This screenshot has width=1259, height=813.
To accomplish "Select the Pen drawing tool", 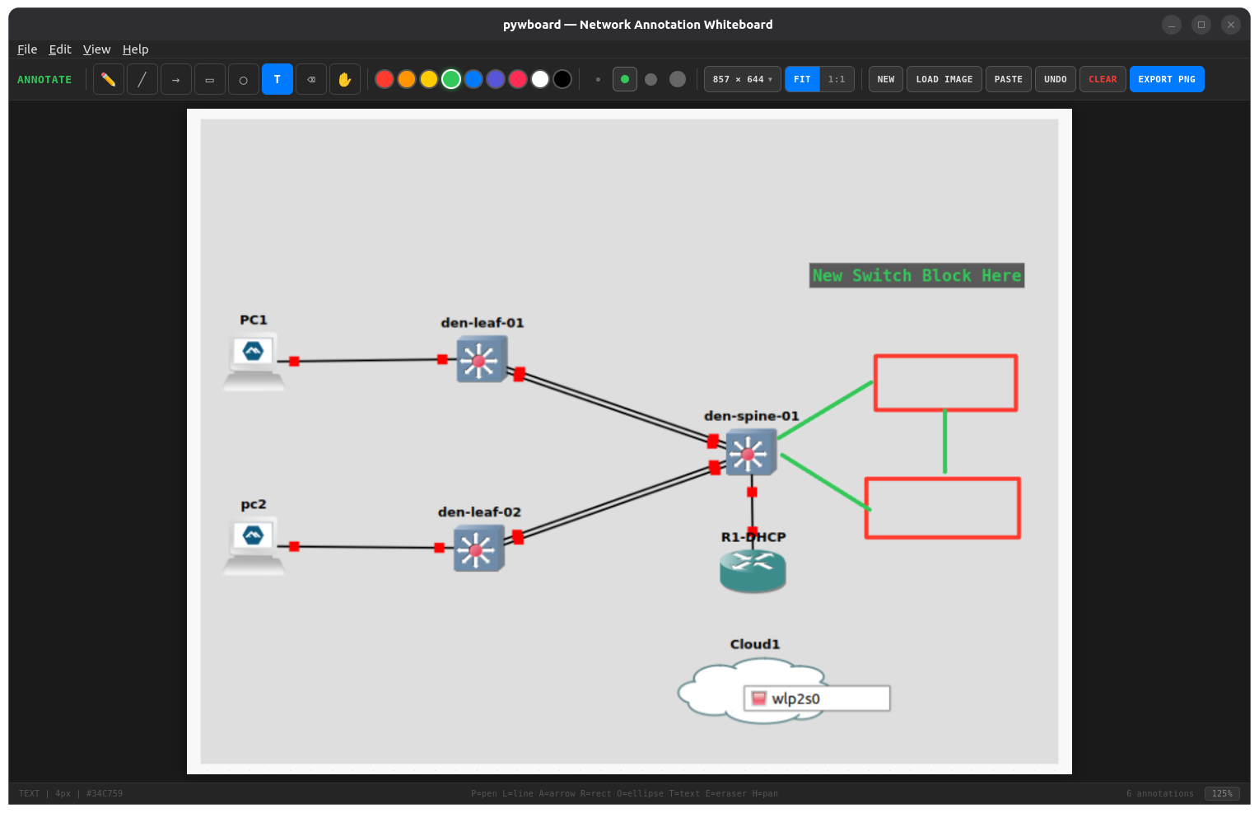I will click(x=108, y=79).
